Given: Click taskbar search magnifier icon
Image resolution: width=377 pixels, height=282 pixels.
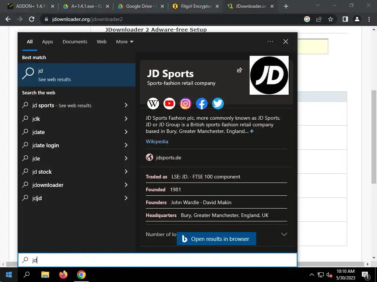Looking at the screenshot, I should (27, 275).
